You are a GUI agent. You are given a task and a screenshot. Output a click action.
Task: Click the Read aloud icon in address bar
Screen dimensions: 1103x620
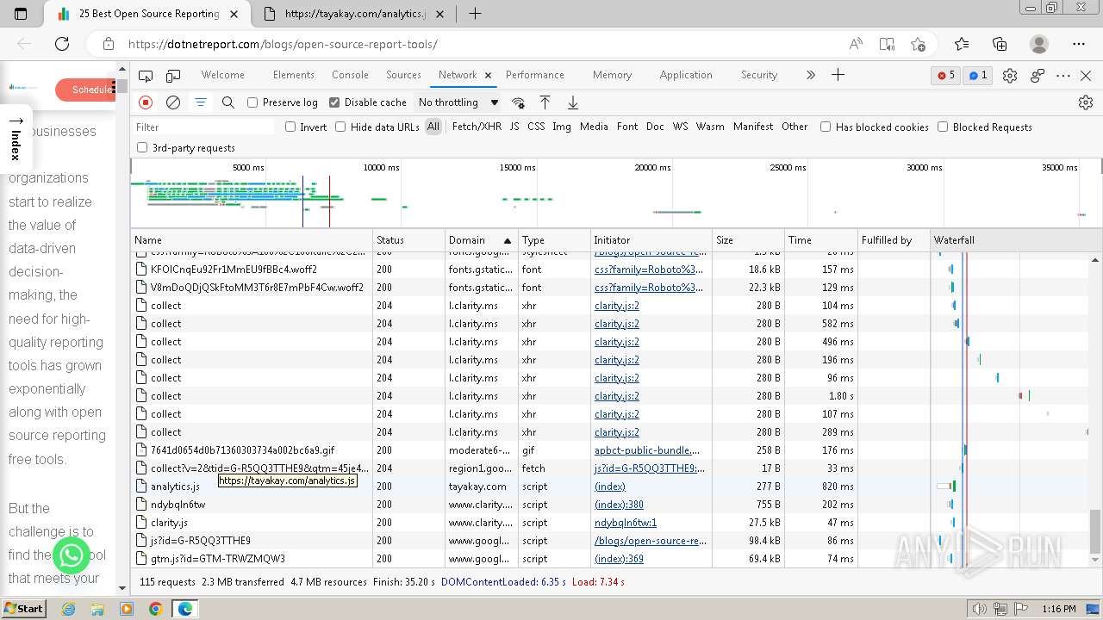point(856,44)
